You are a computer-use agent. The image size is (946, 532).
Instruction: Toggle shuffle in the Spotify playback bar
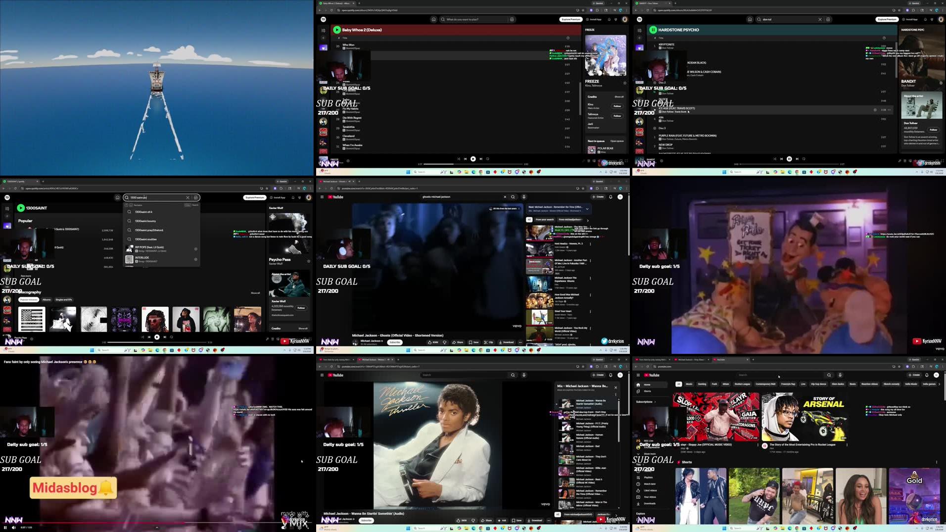click(459, 159)
